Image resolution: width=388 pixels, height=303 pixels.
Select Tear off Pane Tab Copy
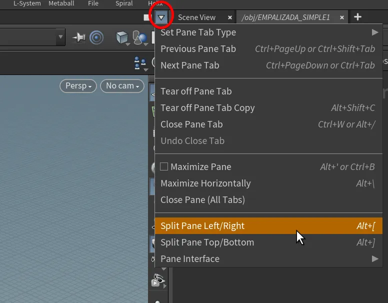pyautogui.click(x=268, y=108)
